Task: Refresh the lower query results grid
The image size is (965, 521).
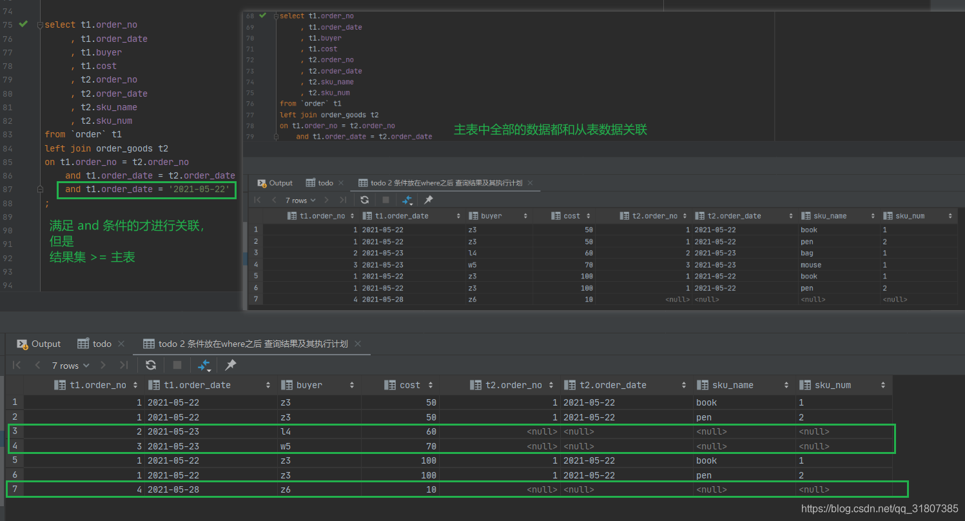Action: coord(150,364)
